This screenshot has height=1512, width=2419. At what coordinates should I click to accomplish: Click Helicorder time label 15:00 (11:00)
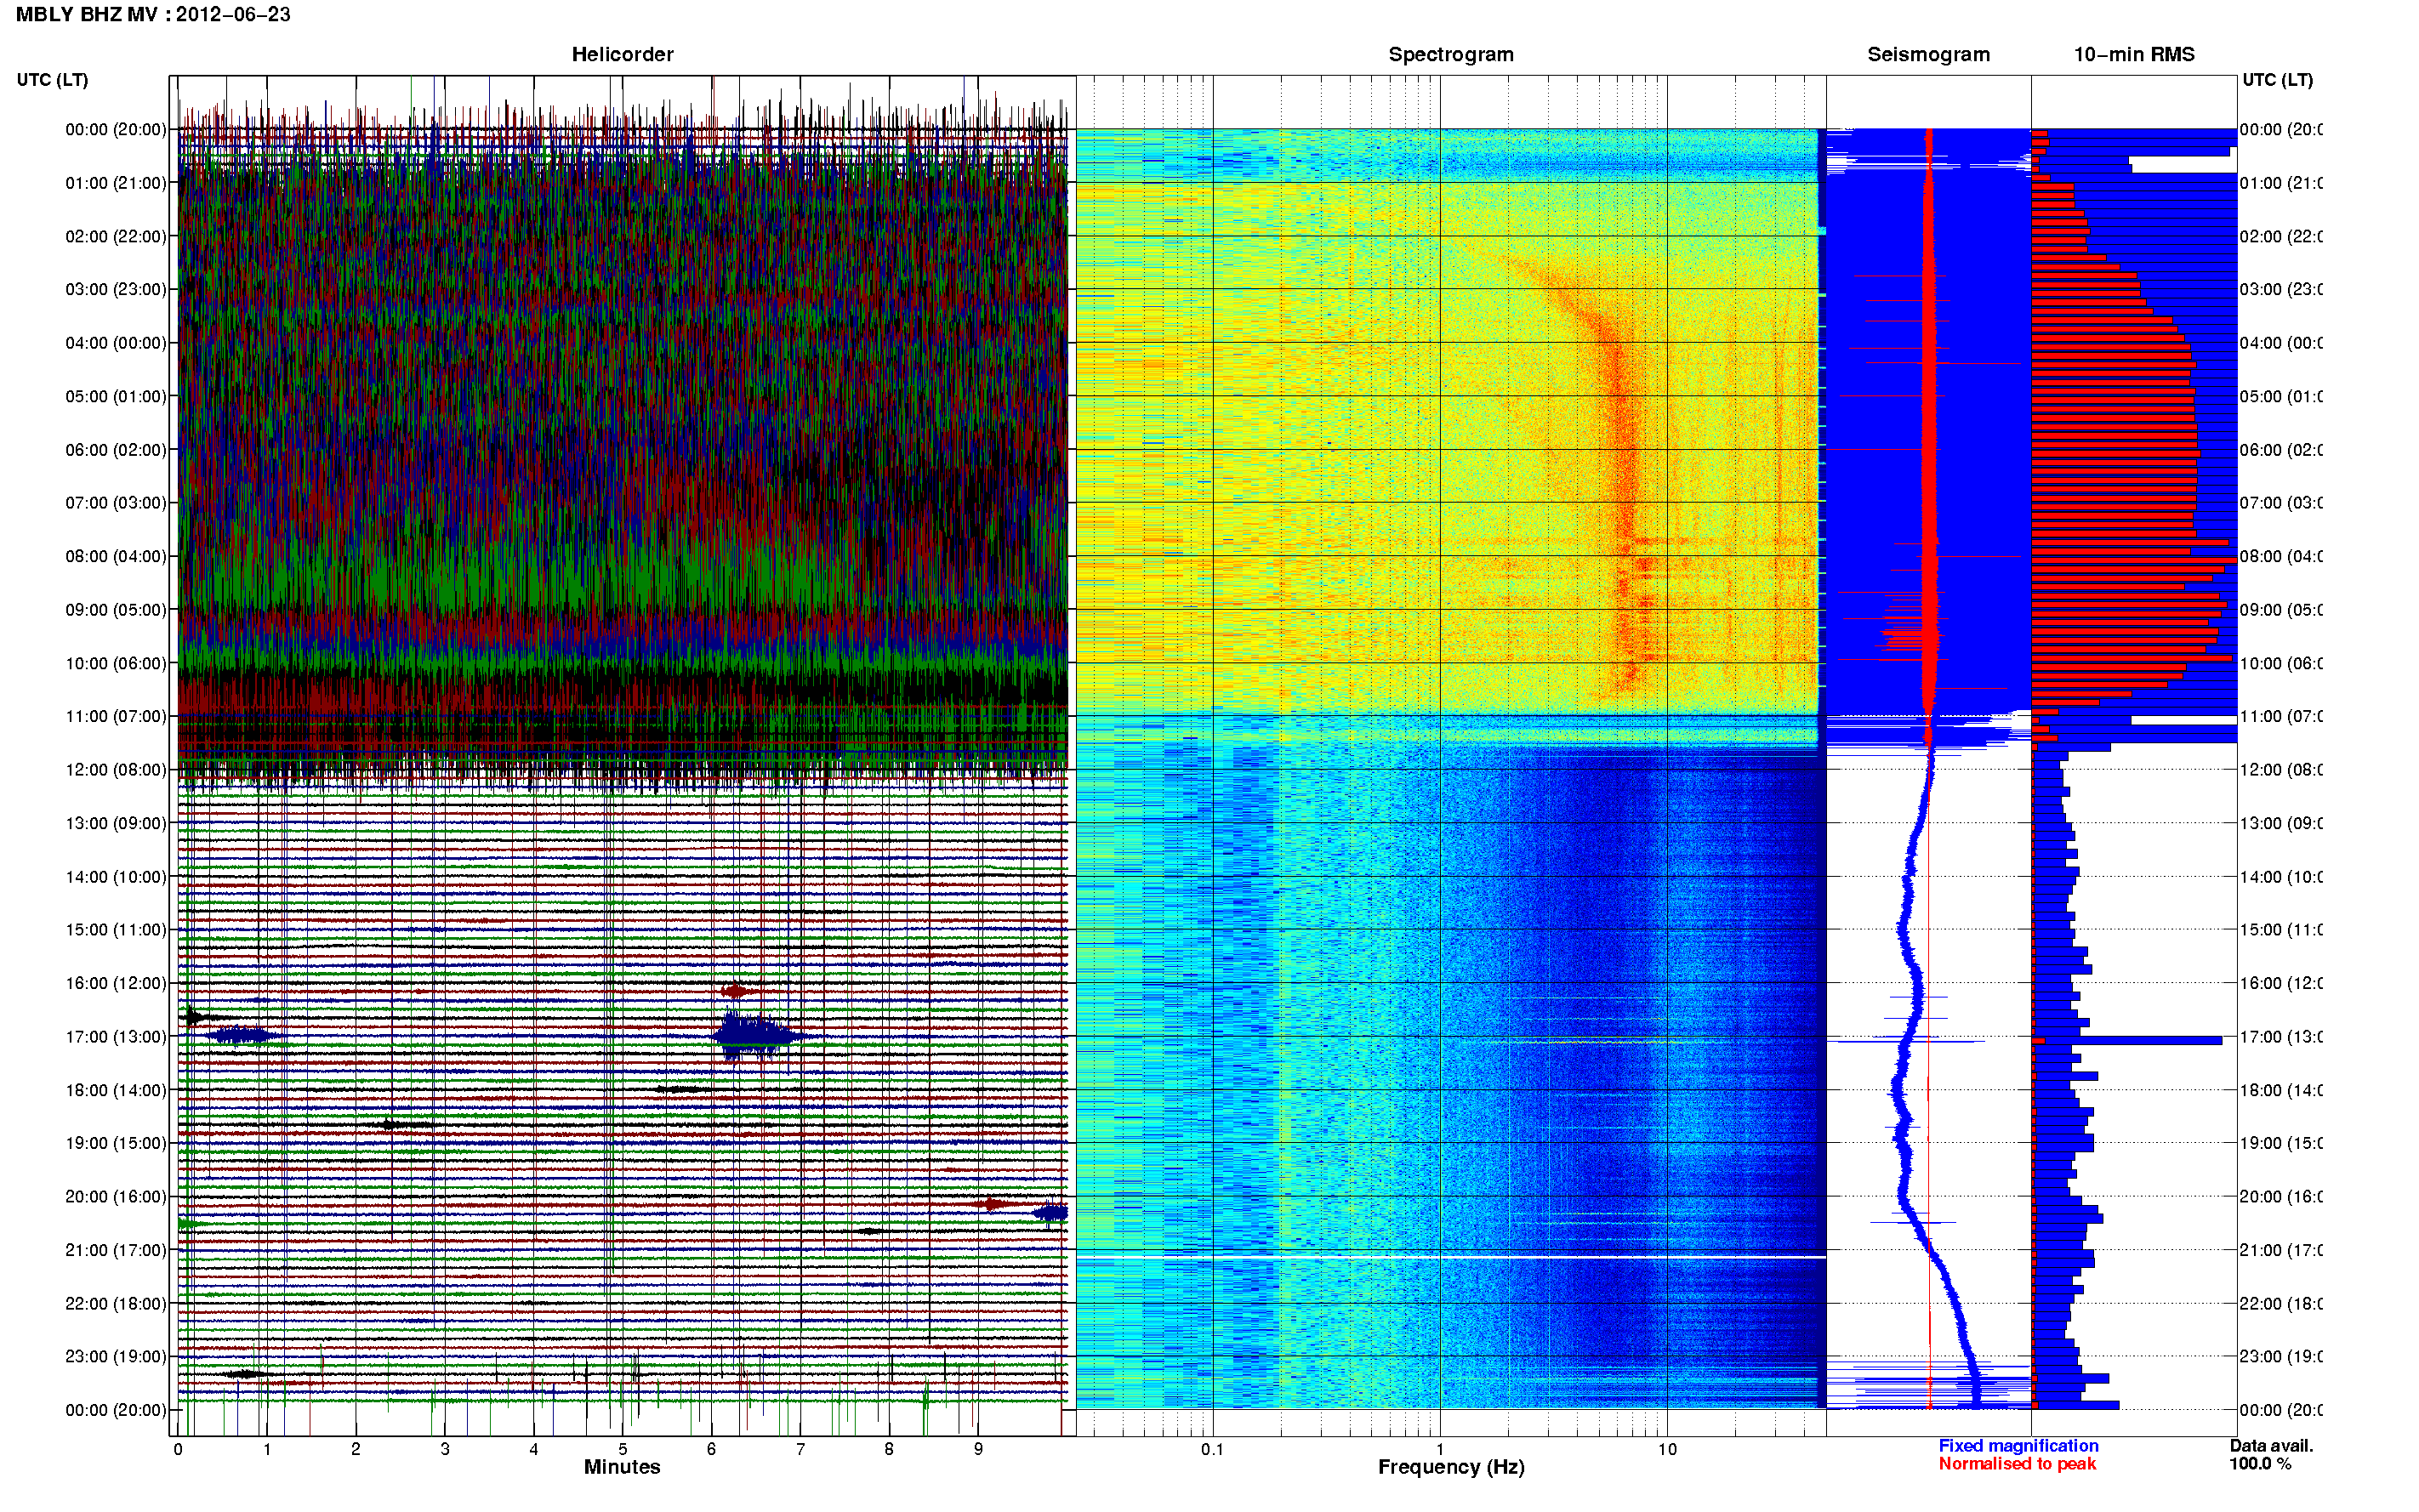(116, 930)
